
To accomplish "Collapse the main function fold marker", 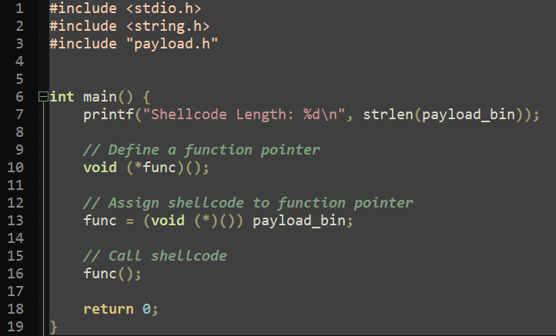I will click(x=43, y=96).
